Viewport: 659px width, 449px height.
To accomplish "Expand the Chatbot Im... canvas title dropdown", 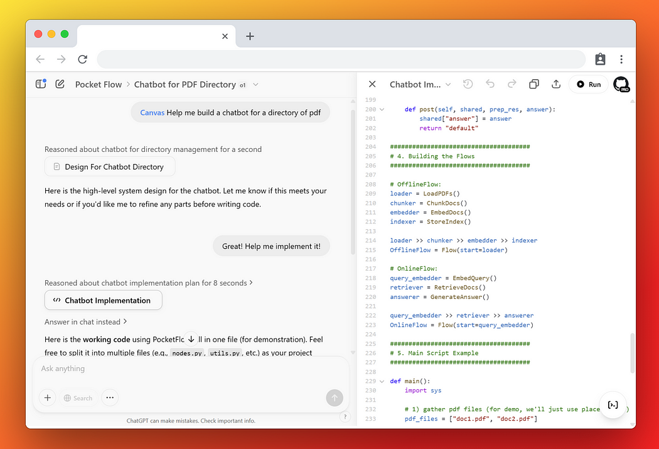I will [448, 84].
